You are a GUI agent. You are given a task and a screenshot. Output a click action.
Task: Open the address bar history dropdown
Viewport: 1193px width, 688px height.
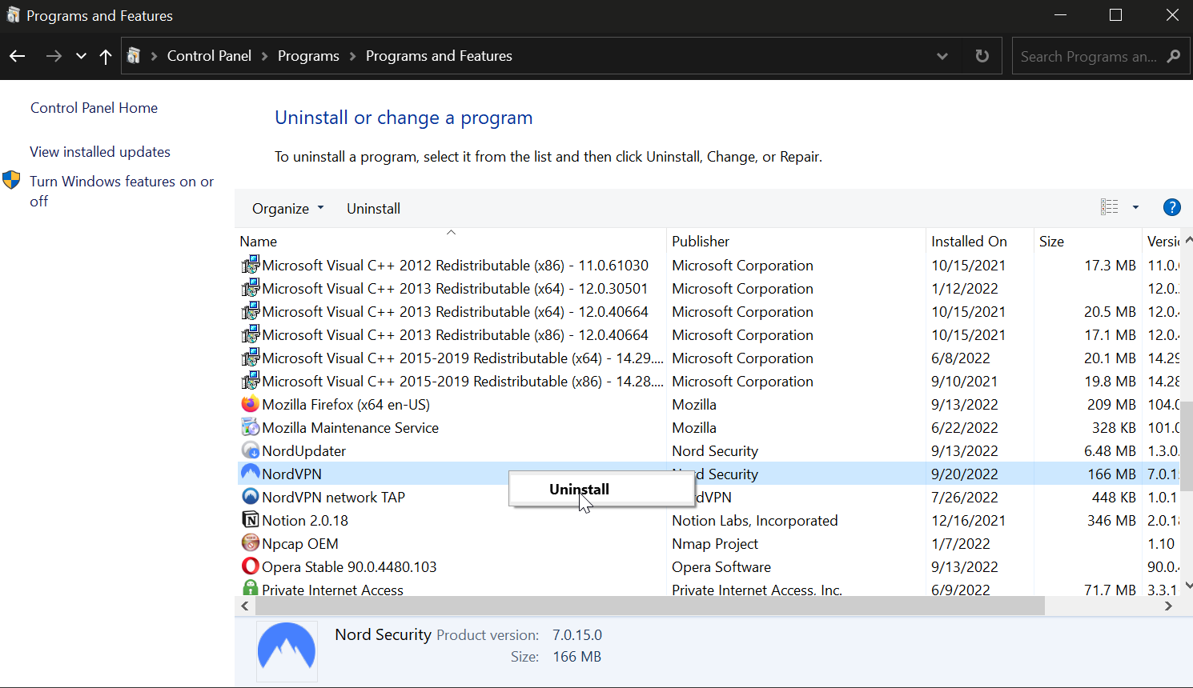pos(942,56)
